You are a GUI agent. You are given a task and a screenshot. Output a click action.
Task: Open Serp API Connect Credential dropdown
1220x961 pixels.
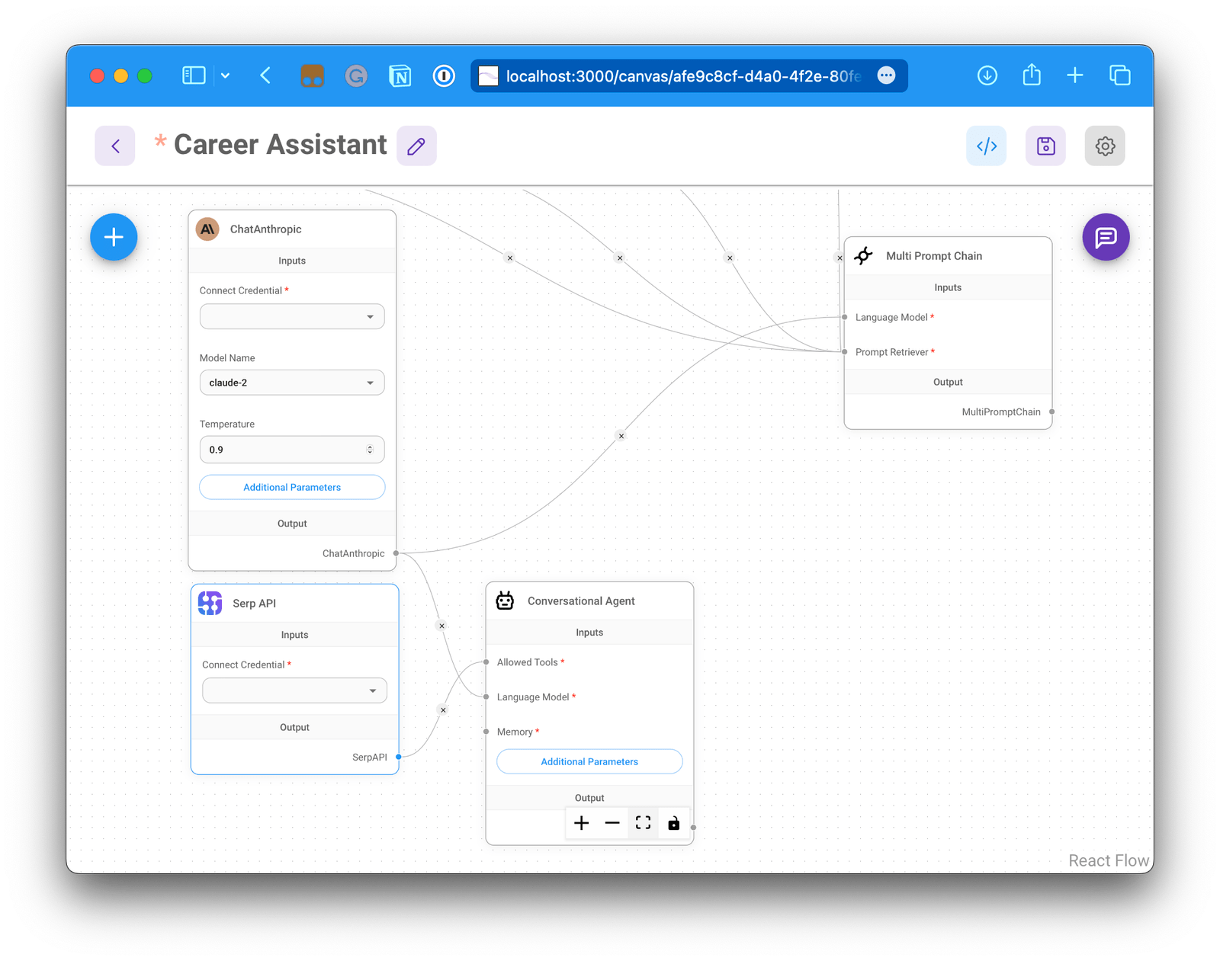[294, 690]
